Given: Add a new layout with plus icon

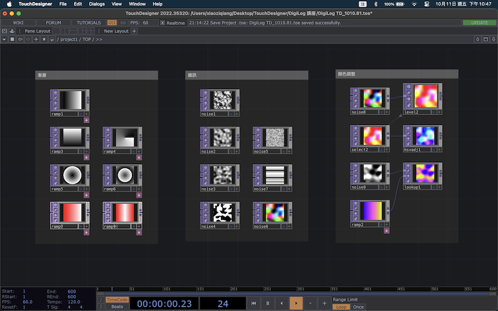Looking at the screenshot, I should (x=134, y=30).
